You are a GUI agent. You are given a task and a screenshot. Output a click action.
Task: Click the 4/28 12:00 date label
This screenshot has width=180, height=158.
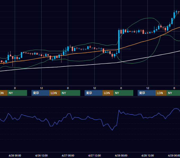click(x=147, y=155)
